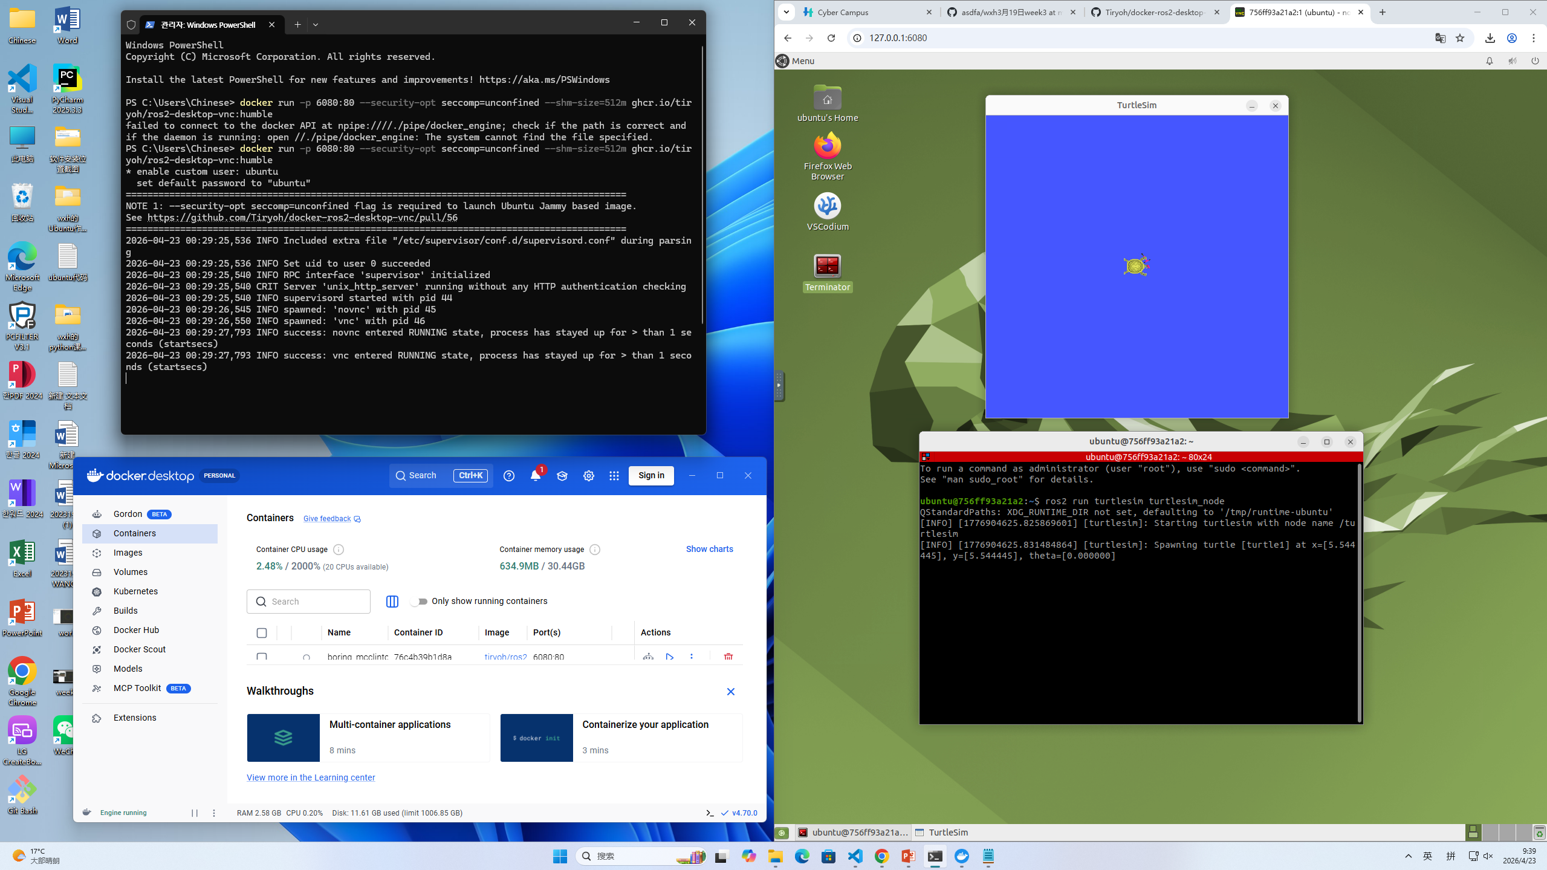1547x870 pixels.
Task: Open Kubernetes in Docker sidebar
Action: (150, 591)
